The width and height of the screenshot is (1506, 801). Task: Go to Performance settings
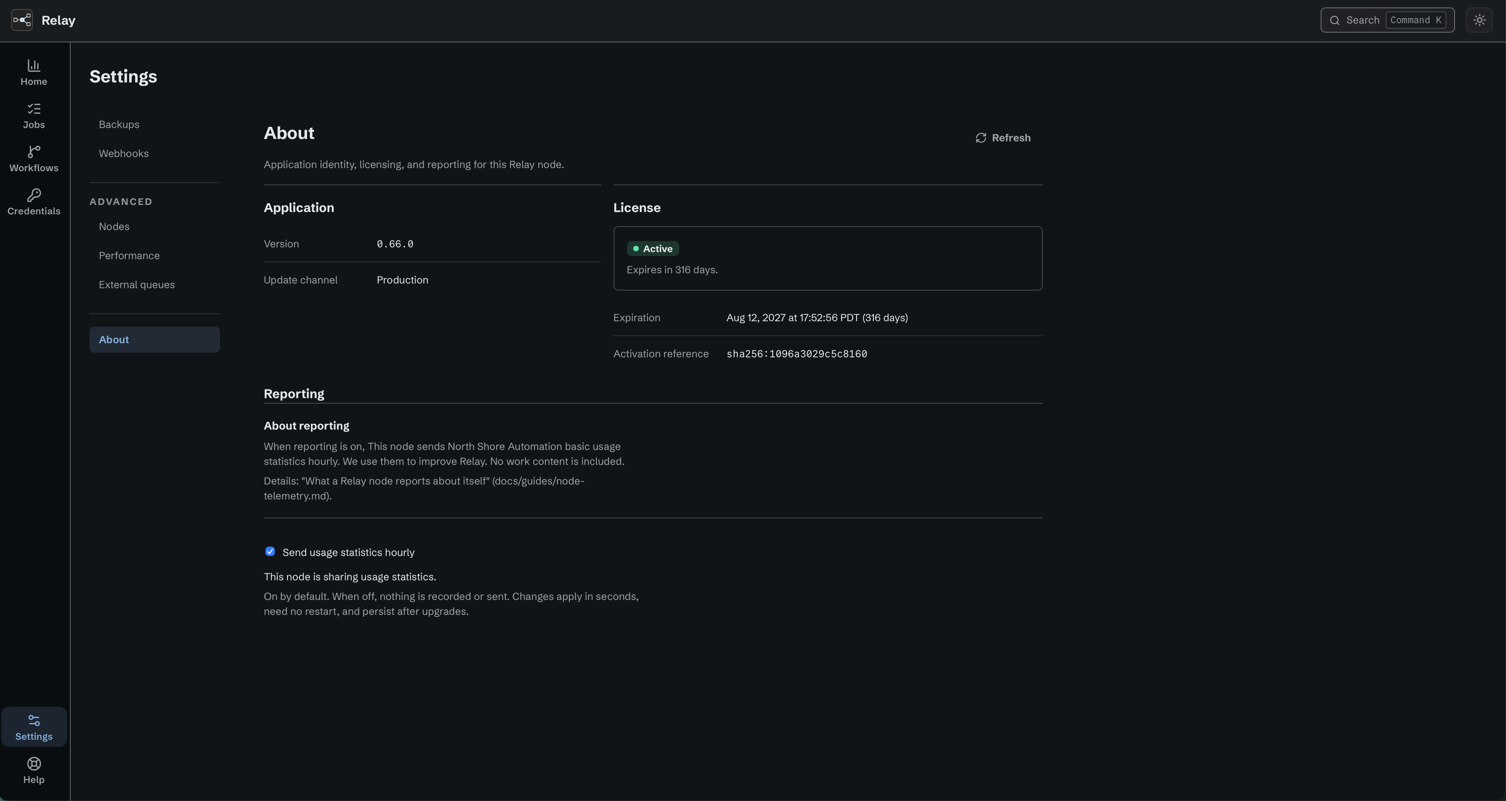(x=154, y=256)
